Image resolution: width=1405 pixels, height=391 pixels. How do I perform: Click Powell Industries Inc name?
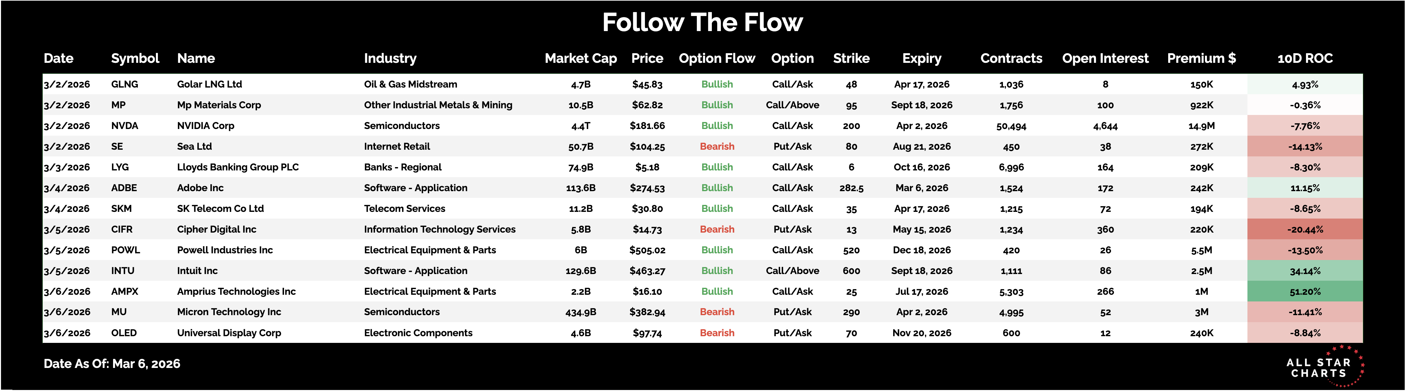coord(225,250)
